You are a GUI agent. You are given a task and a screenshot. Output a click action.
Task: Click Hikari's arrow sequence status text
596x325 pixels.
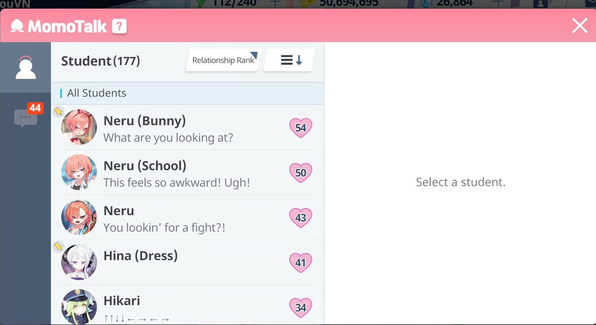click(137, 319)
